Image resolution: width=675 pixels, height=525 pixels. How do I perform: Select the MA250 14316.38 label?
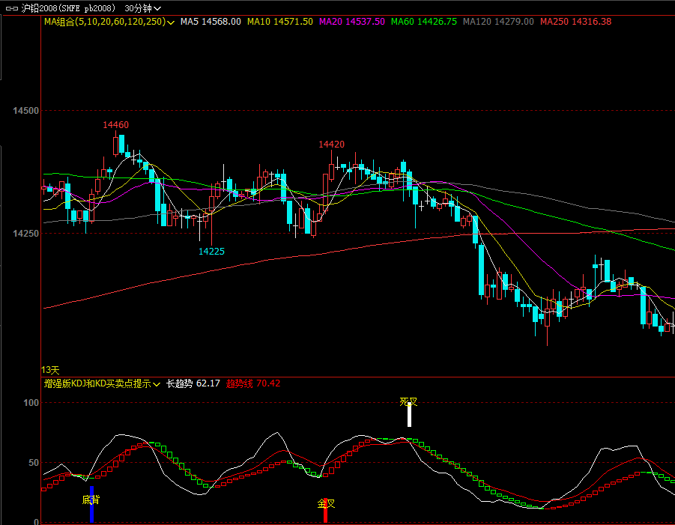coord(575,22)
